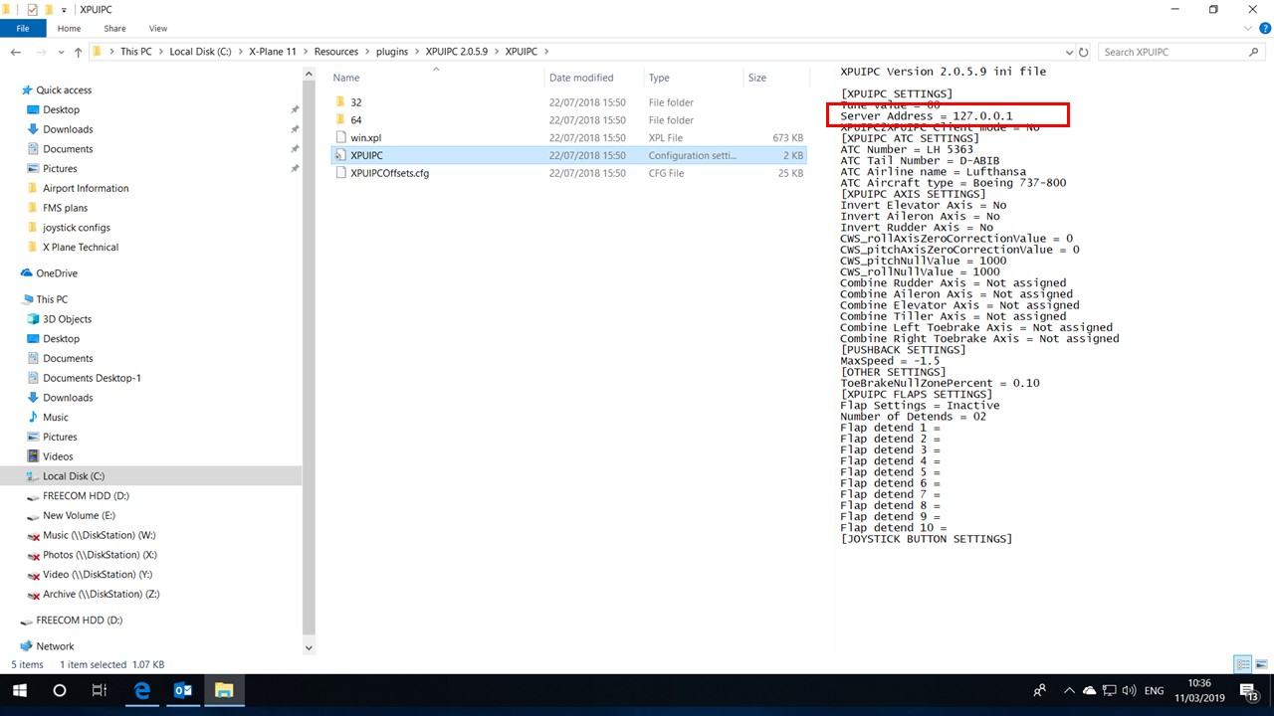This screenshot has height=716, width=1274.
Task: Open Desktop under Quick access
Action: coord(61,109)
